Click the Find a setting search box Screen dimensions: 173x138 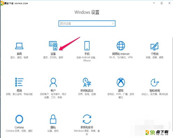tap(87, 24)
